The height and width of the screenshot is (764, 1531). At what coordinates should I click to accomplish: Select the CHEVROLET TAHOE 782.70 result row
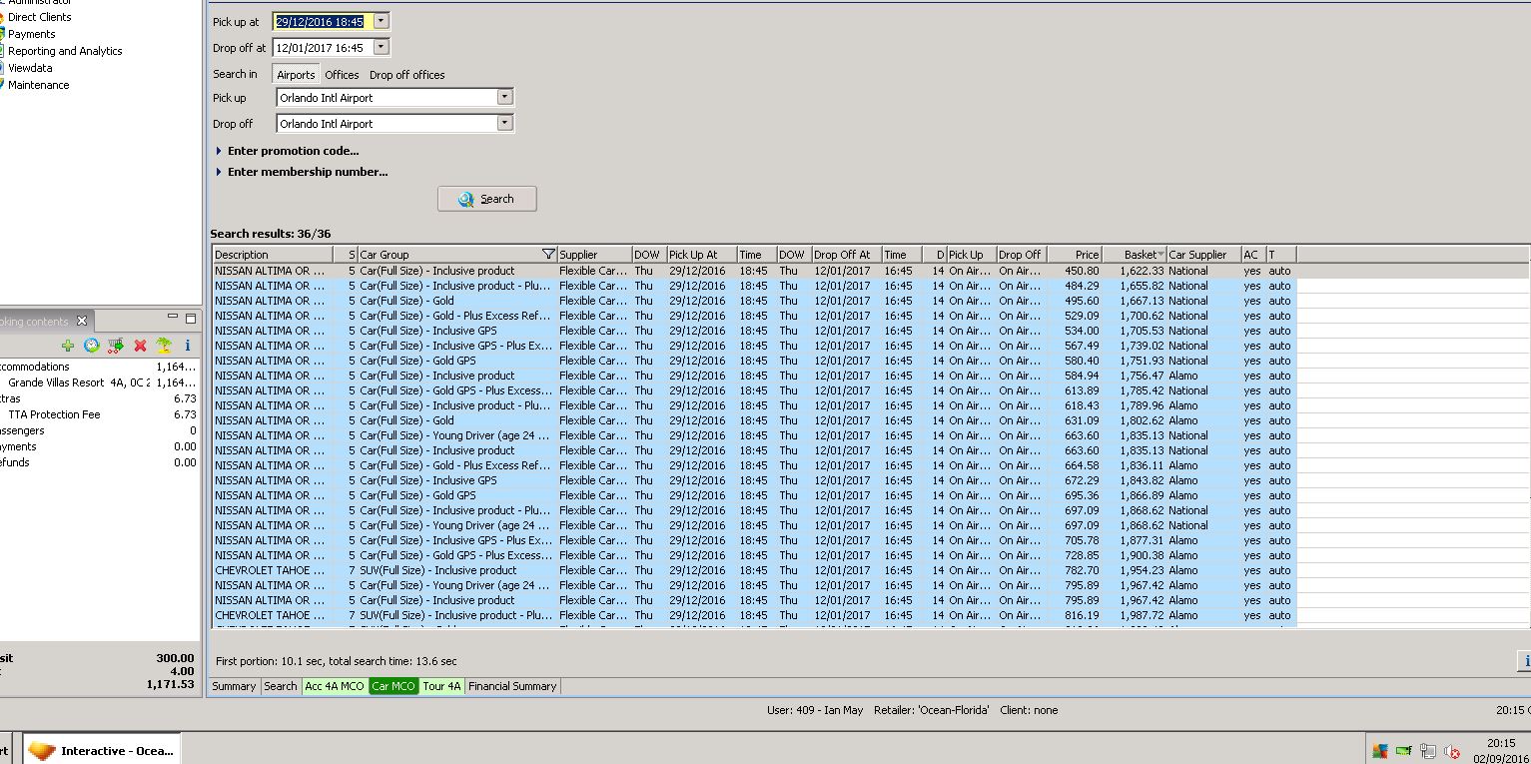(599, 570)
